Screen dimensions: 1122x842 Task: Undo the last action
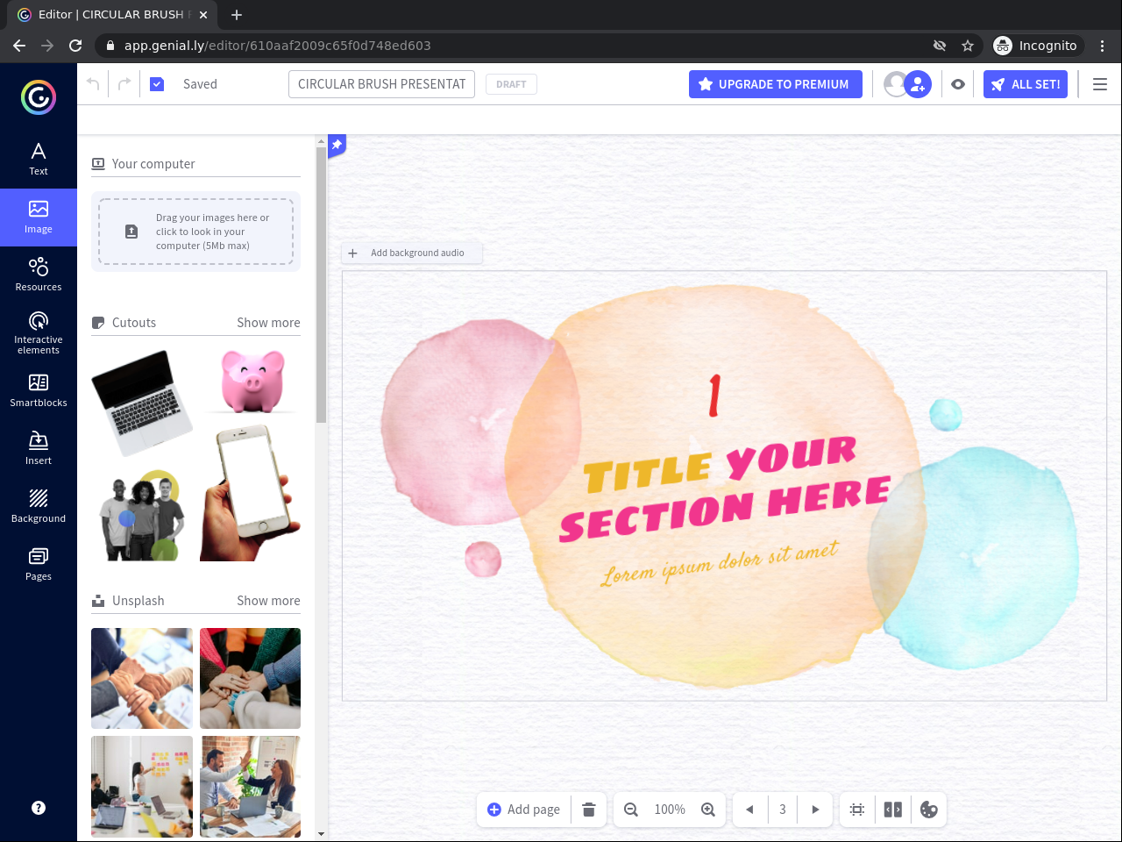click(x=93, y=84)
